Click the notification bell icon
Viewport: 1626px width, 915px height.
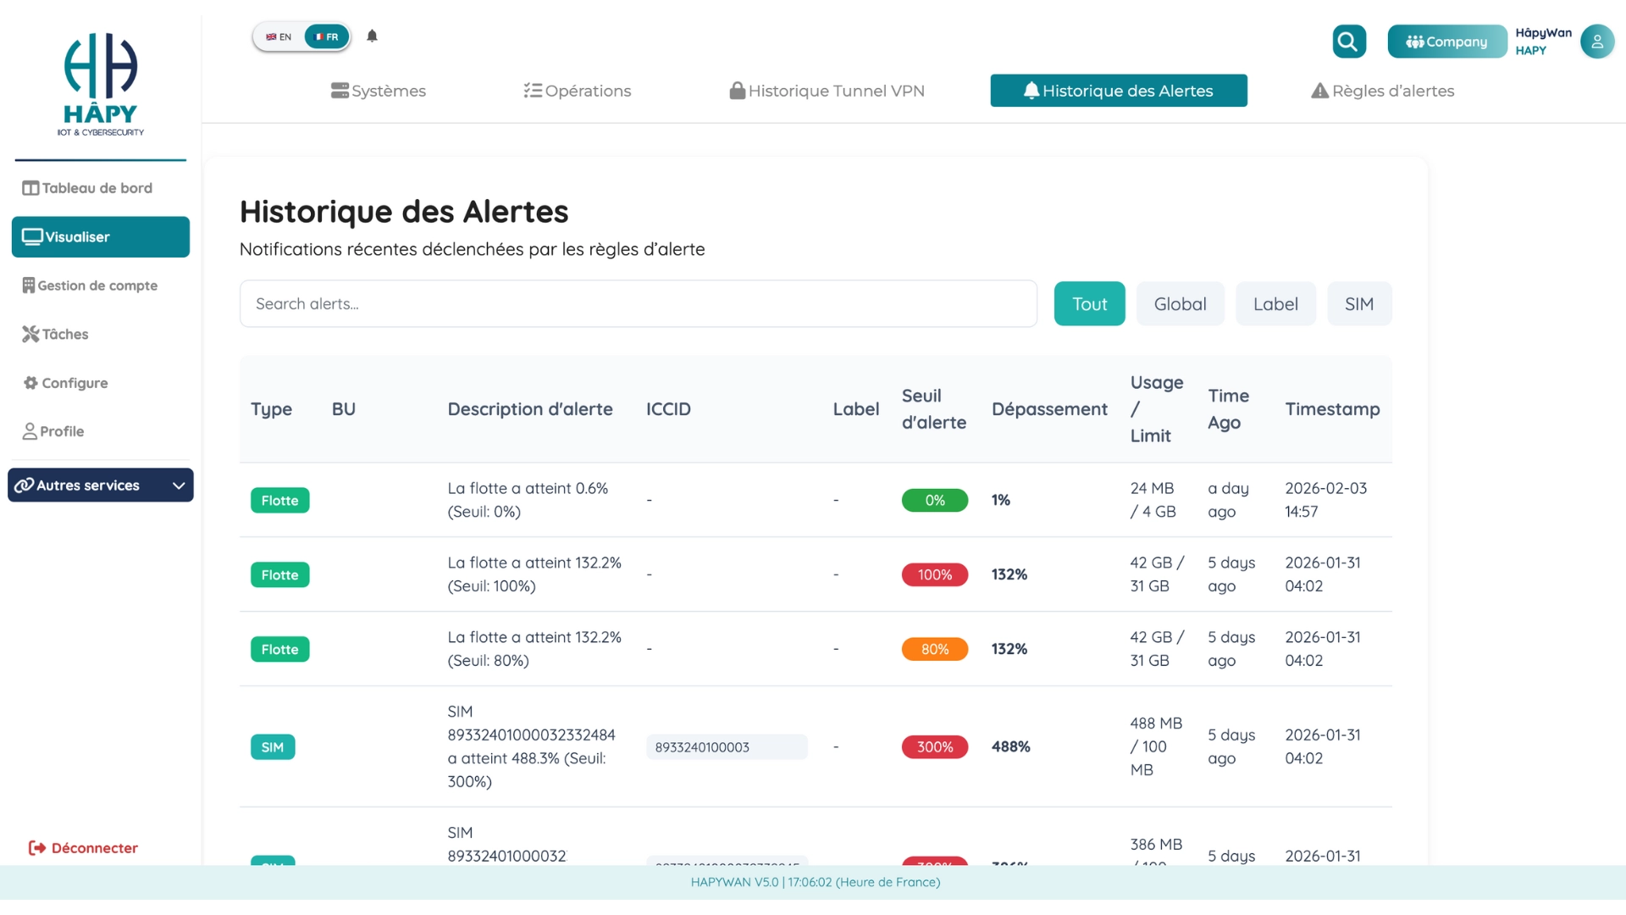pos(373,36)
